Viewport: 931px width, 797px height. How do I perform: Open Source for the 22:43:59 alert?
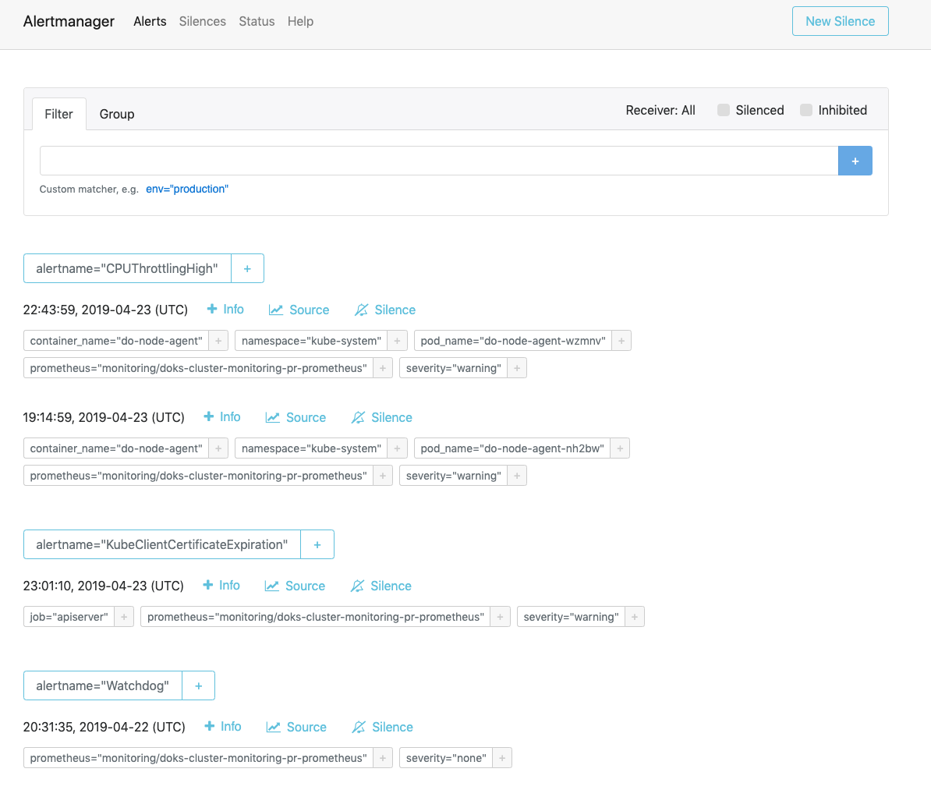(299, 310)
